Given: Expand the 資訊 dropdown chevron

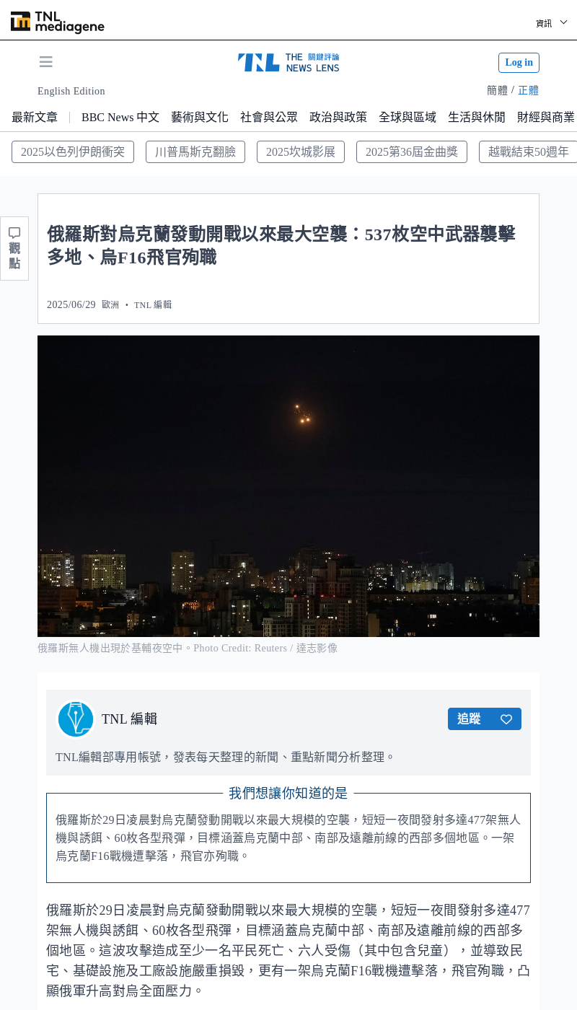Looking at the screenshot, I should (x=563, y=22).
